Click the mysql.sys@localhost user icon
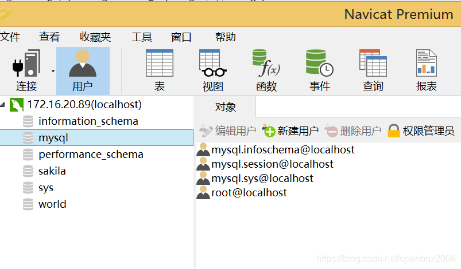This screenshot has width=461, height=269. [x=203, y=178]
